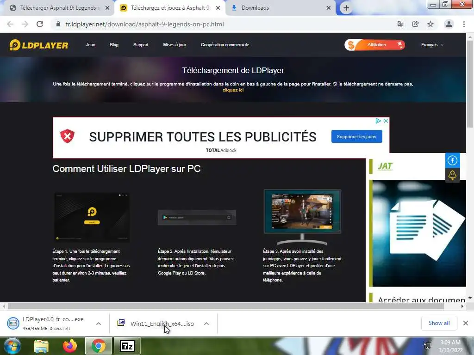Viewport: 474px width, 355px height.
Task: Click the Chrome taskbar icon
Action: pos(98,346)
